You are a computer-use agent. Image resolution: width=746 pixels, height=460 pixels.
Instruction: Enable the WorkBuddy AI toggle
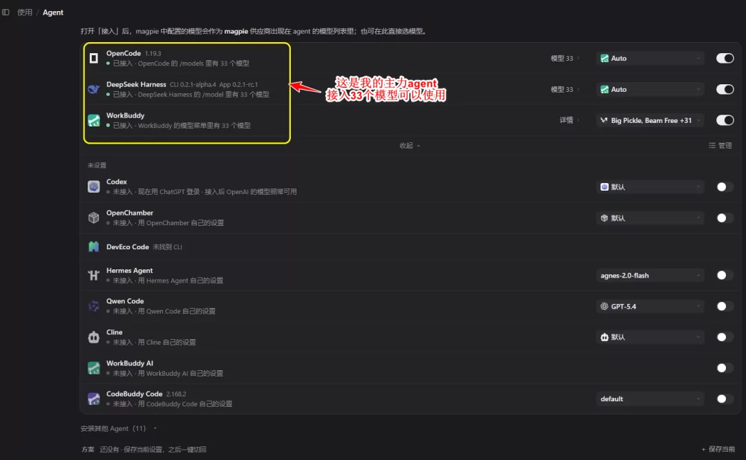click(x=725, y=367)
